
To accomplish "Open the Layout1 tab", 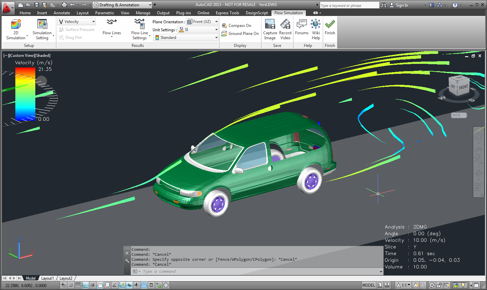I will (x=47, y=278).
